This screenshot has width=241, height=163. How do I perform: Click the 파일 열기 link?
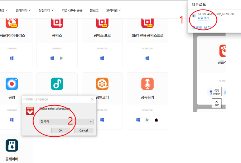203,18
